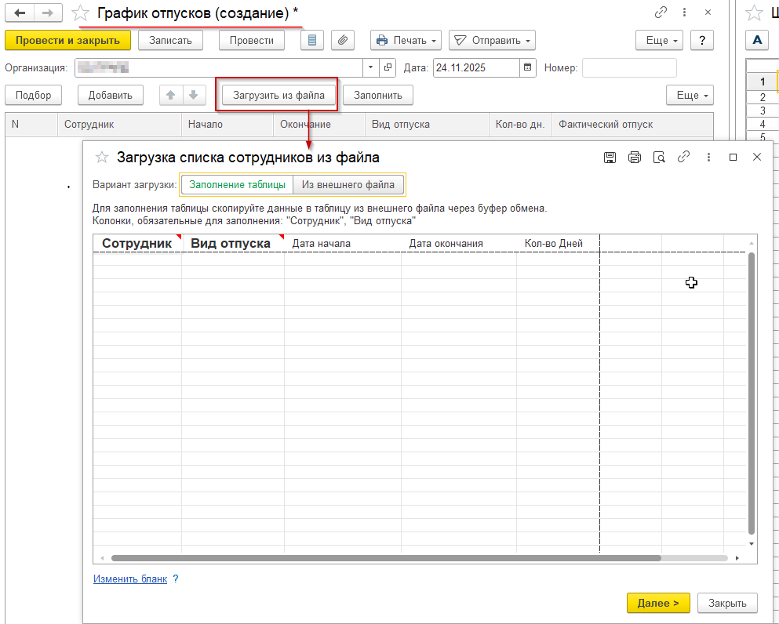This screenshot has height=624, width=779.
Task: Click the vertical scrollbar of the spreadsheet
Action: click(752, 394)
